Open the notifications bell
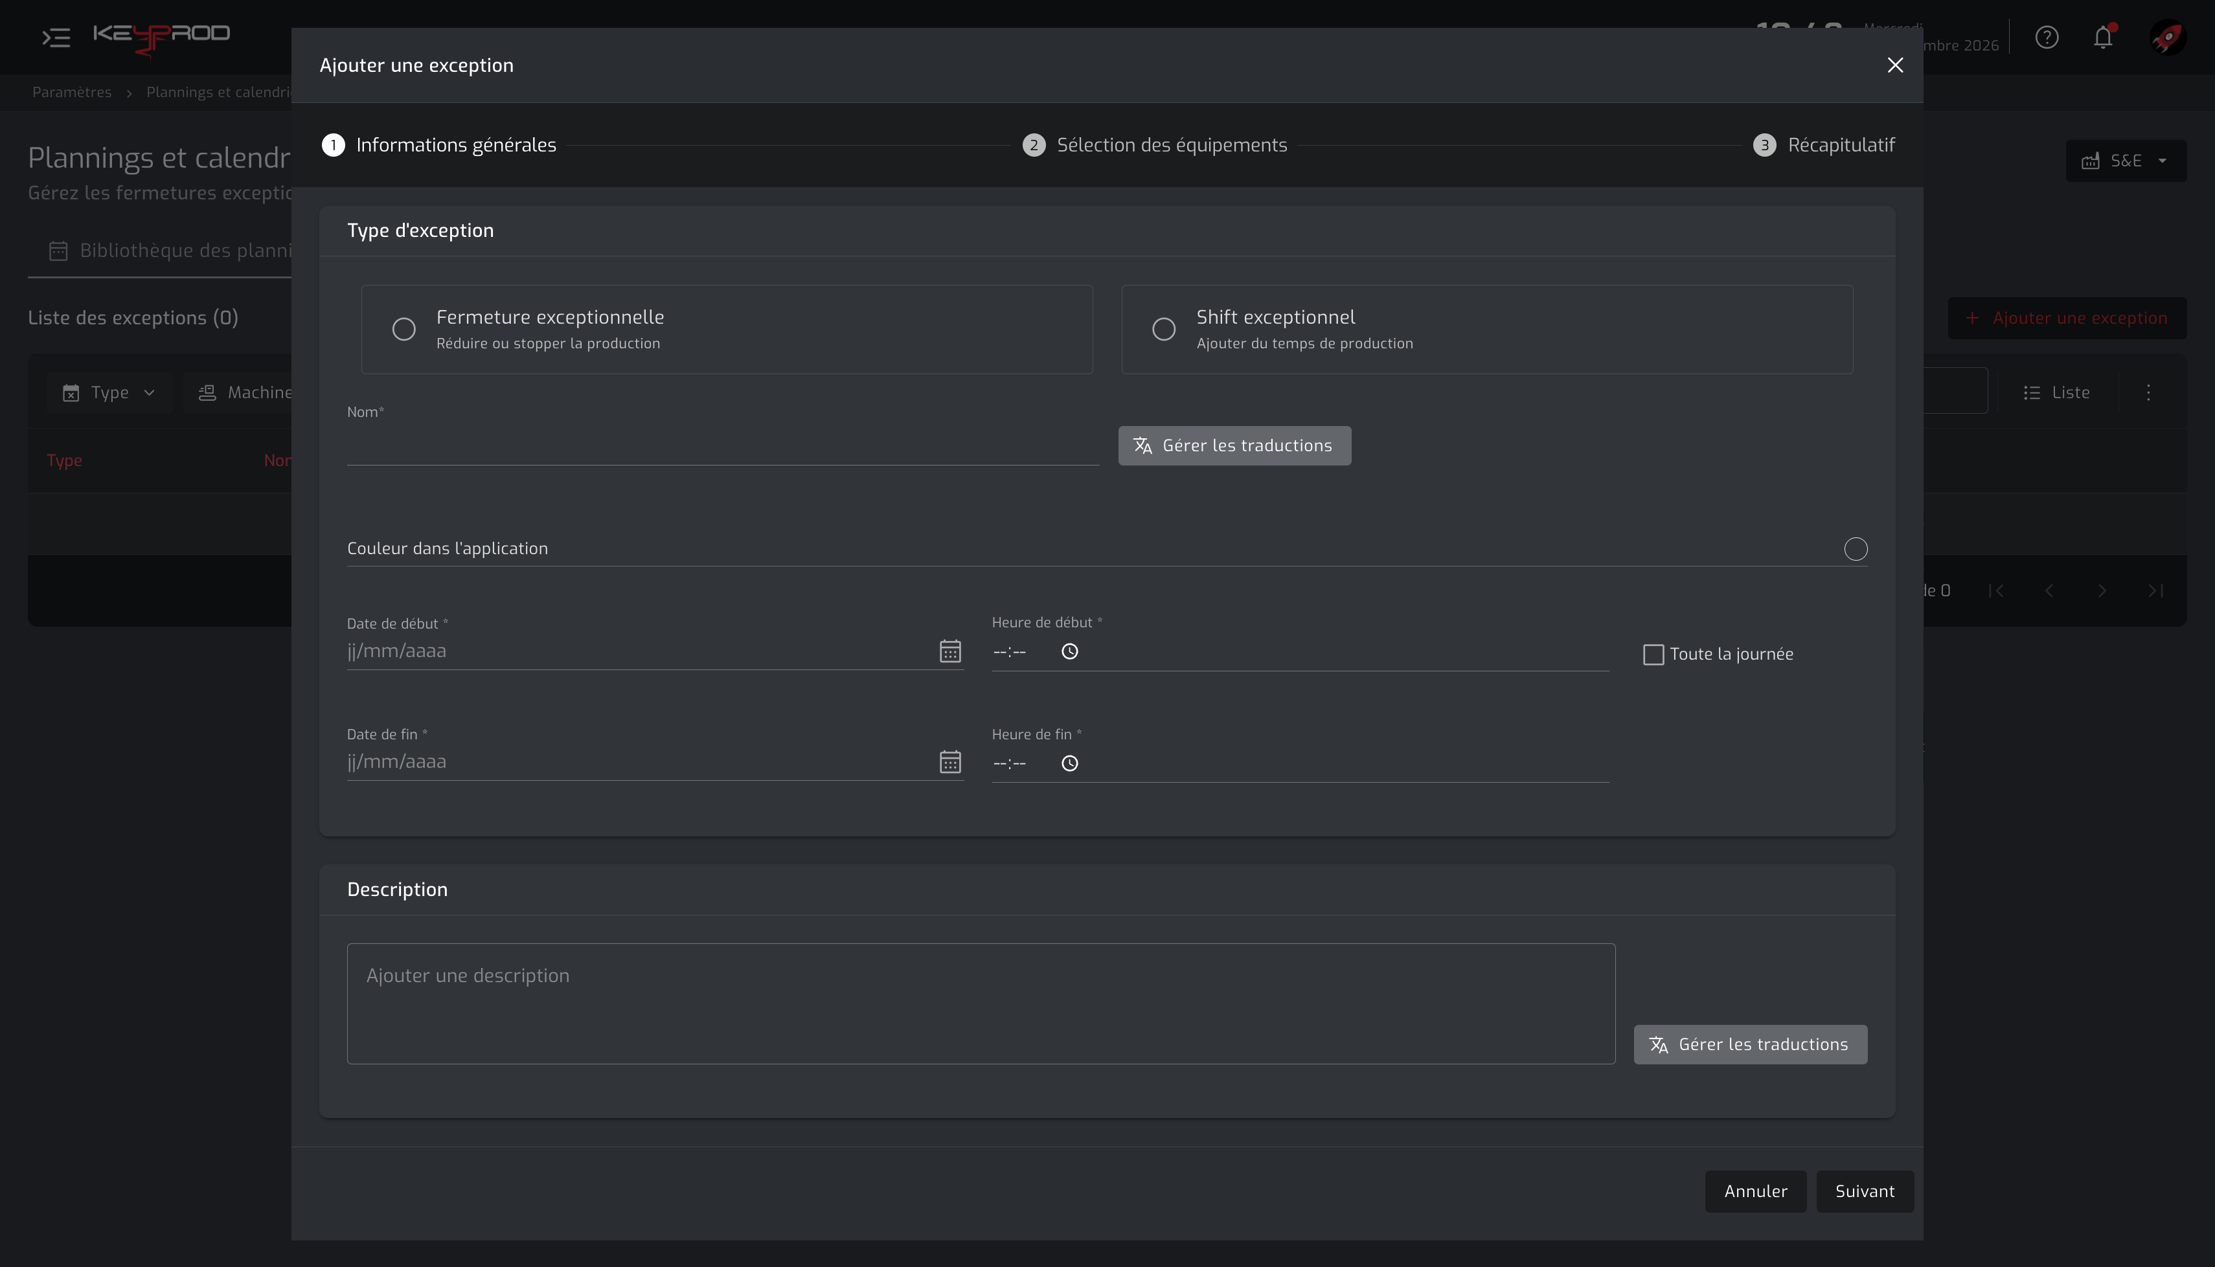Image resolution: width=2215 pixels, height=1267 pixels. (x=2104, y=38)
